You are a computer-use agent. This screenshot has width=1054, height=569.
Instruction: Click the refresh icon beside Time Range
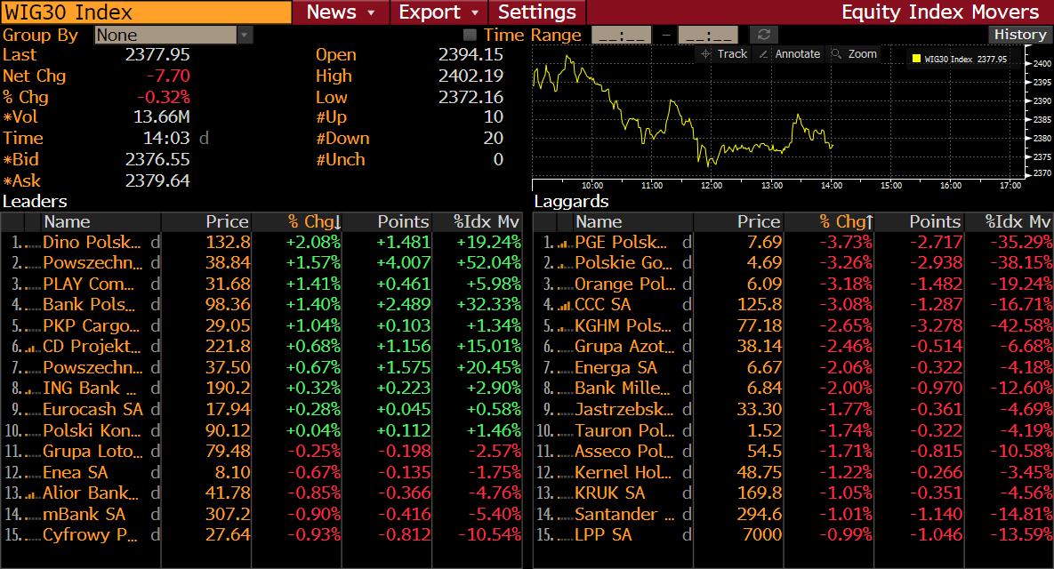pos(764,35)
